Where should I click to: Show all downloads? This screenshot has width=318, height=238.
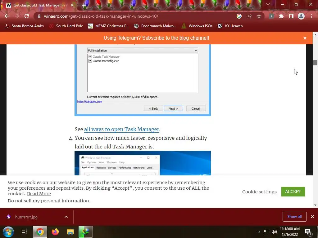[x=294, y=217]
